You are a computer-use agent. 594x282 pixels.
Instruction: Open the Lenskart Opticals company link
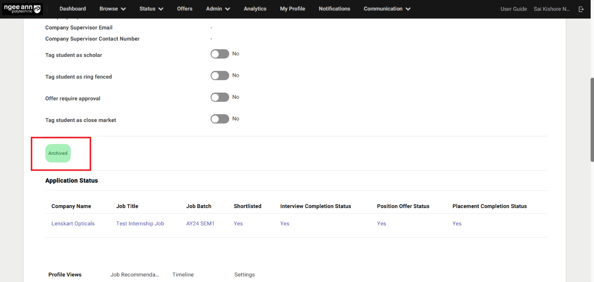[73, 223]
